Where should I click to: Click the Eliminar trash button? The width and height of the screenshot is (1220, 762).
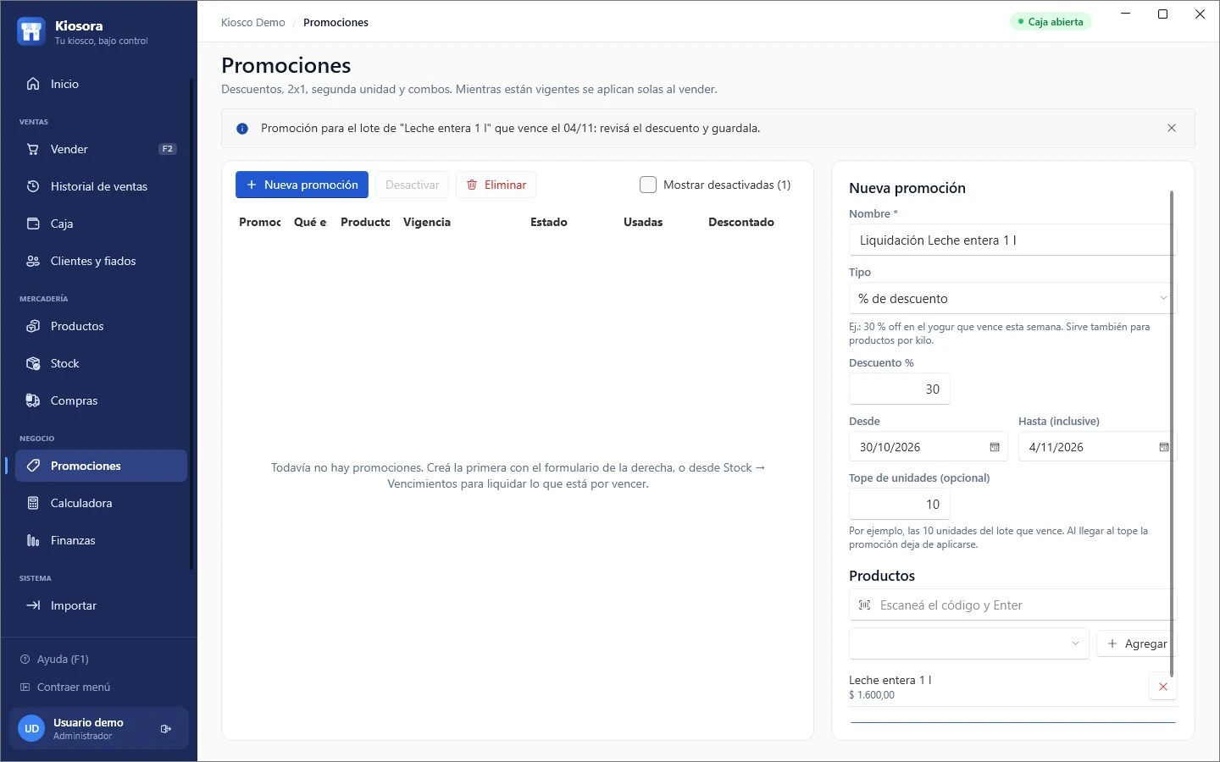pos(496,185)
